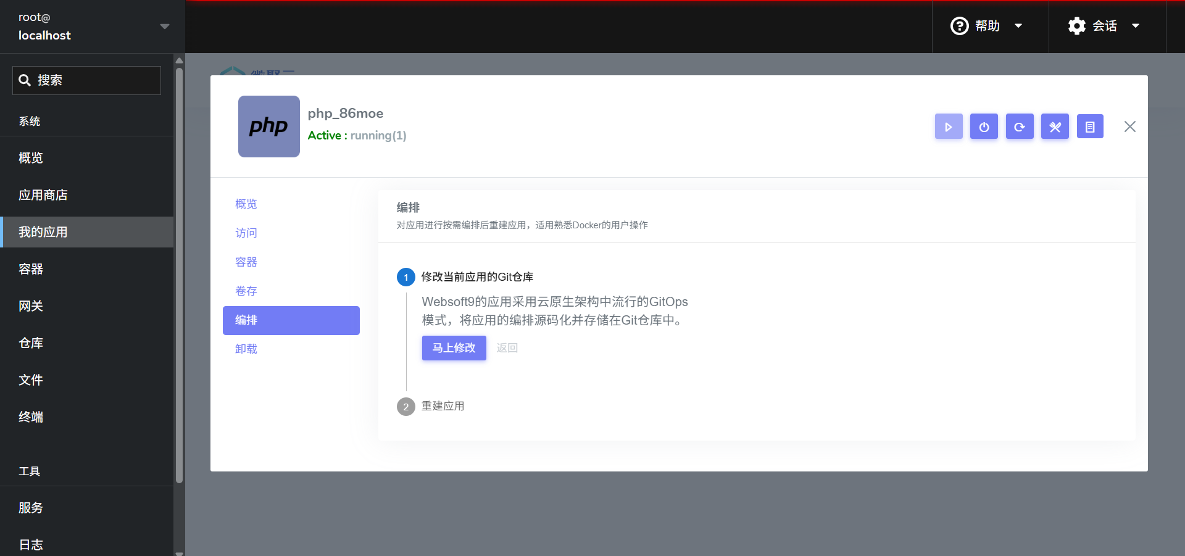Select the 卸载 tab in the app dialog
This screenshot has height=556, width=1185.
(246, 349)
